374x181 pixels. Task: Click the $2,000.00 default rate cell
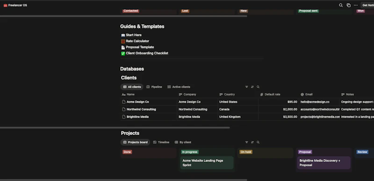click(x=278, y=109)
